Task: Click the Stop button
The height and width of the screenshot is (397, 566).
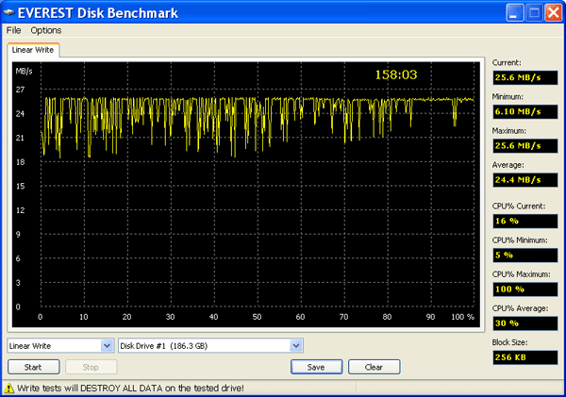Action: tap(91, 367)
